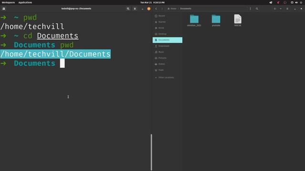The height and width of the screenshot is (171, 305).
Task: Select Videos in the sidebar
Action: pos(167,64)
